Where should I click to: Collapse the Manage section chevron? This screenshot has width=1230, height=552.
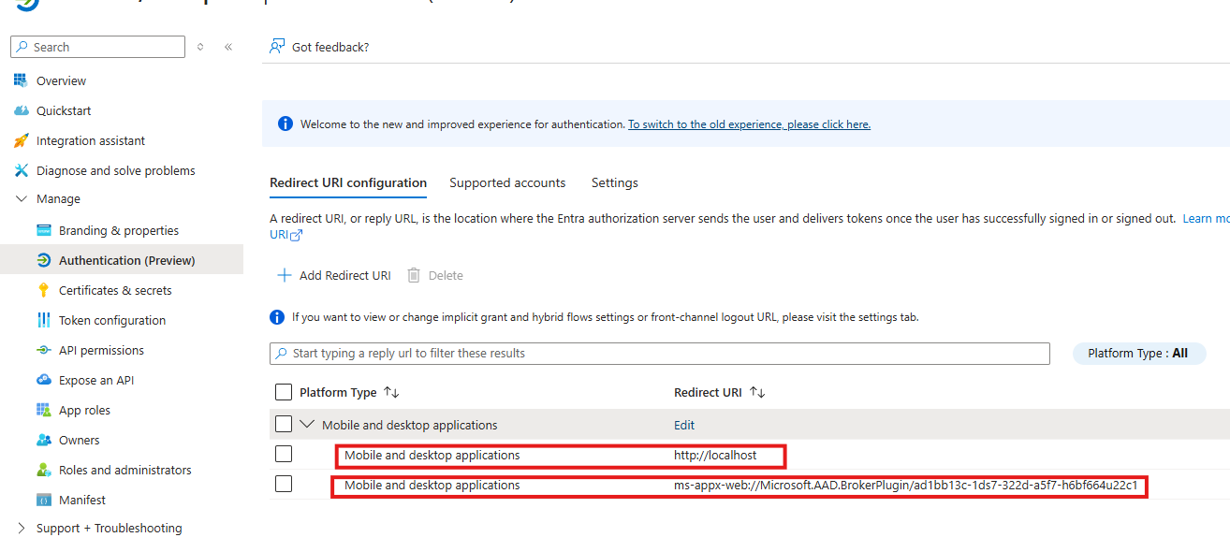pos(22,199)
